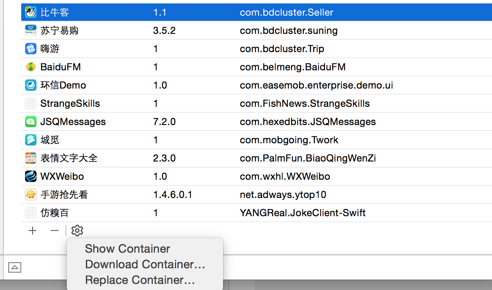Click version 7.2.0 of JSQMessages

pyautogui.click(x=164, y=122)
